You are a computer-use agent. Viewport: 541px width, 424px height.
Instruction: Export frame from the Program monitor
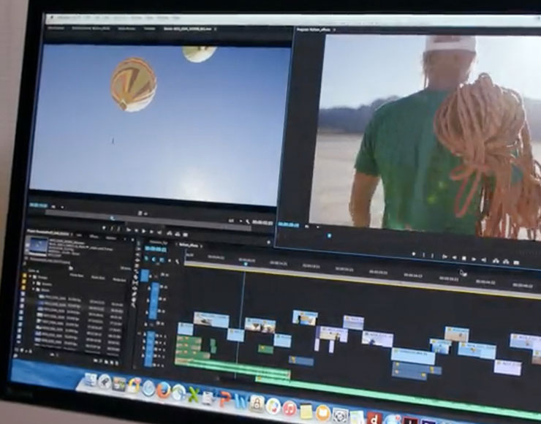point(516,262)
